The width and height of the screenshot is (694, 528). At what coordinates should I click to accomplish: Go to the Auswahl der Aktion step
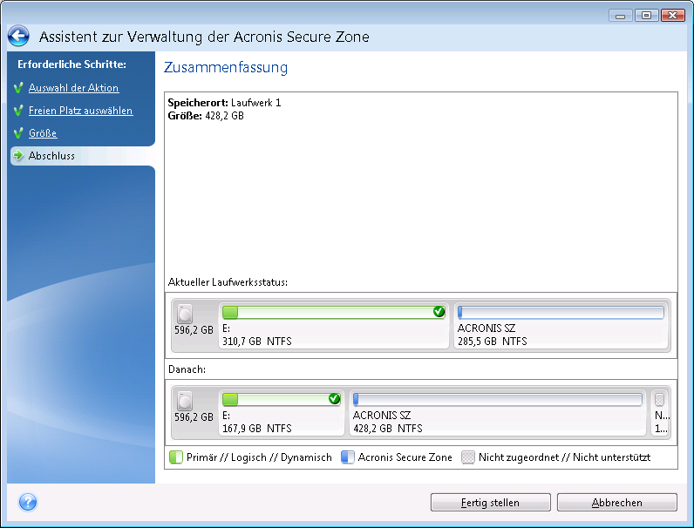pyautogui.click(x=73, y=88)
